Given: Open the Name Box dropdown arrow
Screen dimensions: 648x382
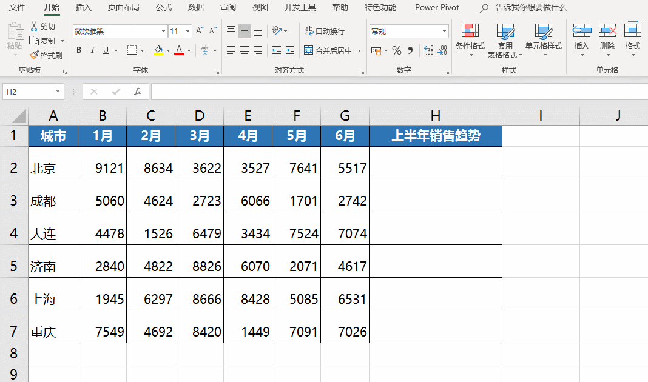Looking at the screenshot, I should (58, 92).
